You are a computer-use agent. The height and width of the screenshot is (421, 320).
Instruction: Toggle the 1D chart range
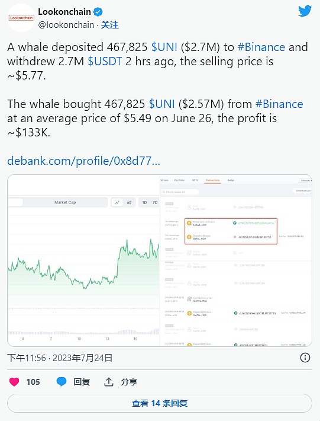point(144,202)
